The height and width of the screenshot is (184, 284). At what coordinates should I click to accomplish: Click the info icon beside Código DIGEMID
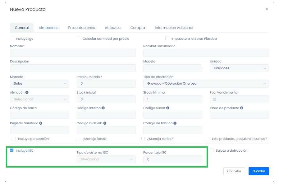click(x=105, y=123)
